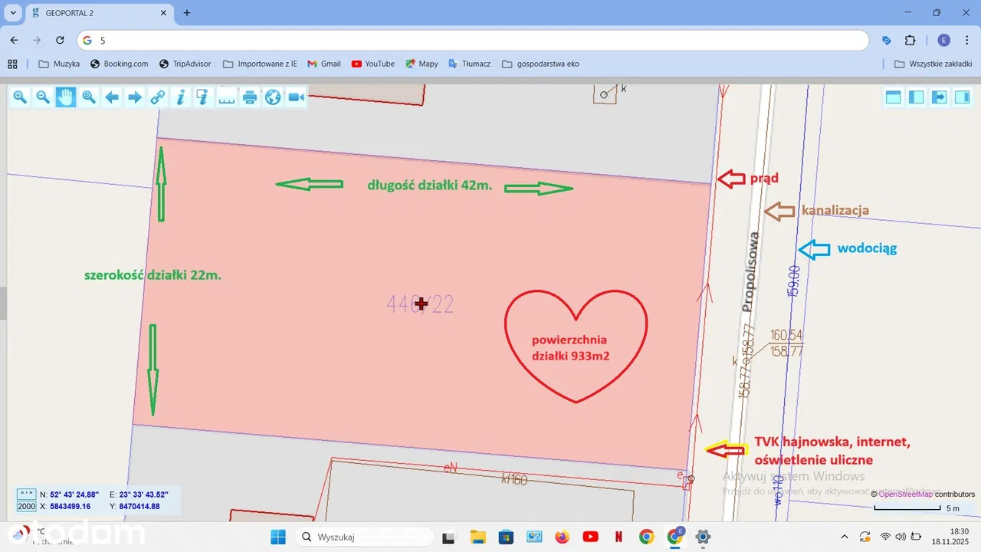Toggle degrees coordinate format button

coord(26,495)
